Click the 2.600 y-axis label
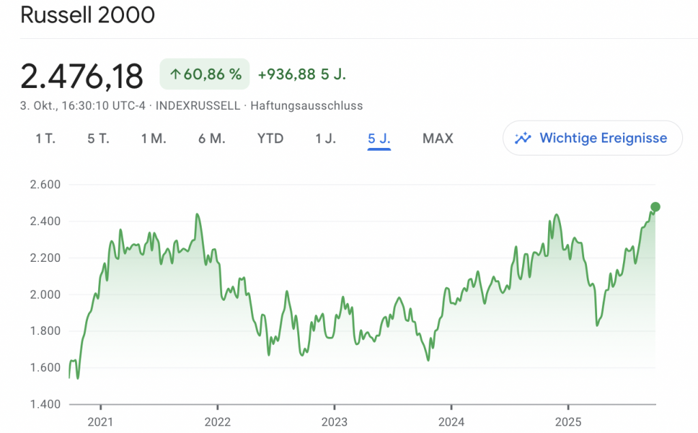This screenshot has width=698, height=433. (x=46, y=184)
